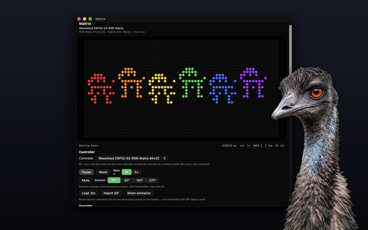The width and height of the screenshot is (368, 230).
Task: Click the green dancing bear on the LED panel
Action: pyautogui.click(x=192, y=82)
